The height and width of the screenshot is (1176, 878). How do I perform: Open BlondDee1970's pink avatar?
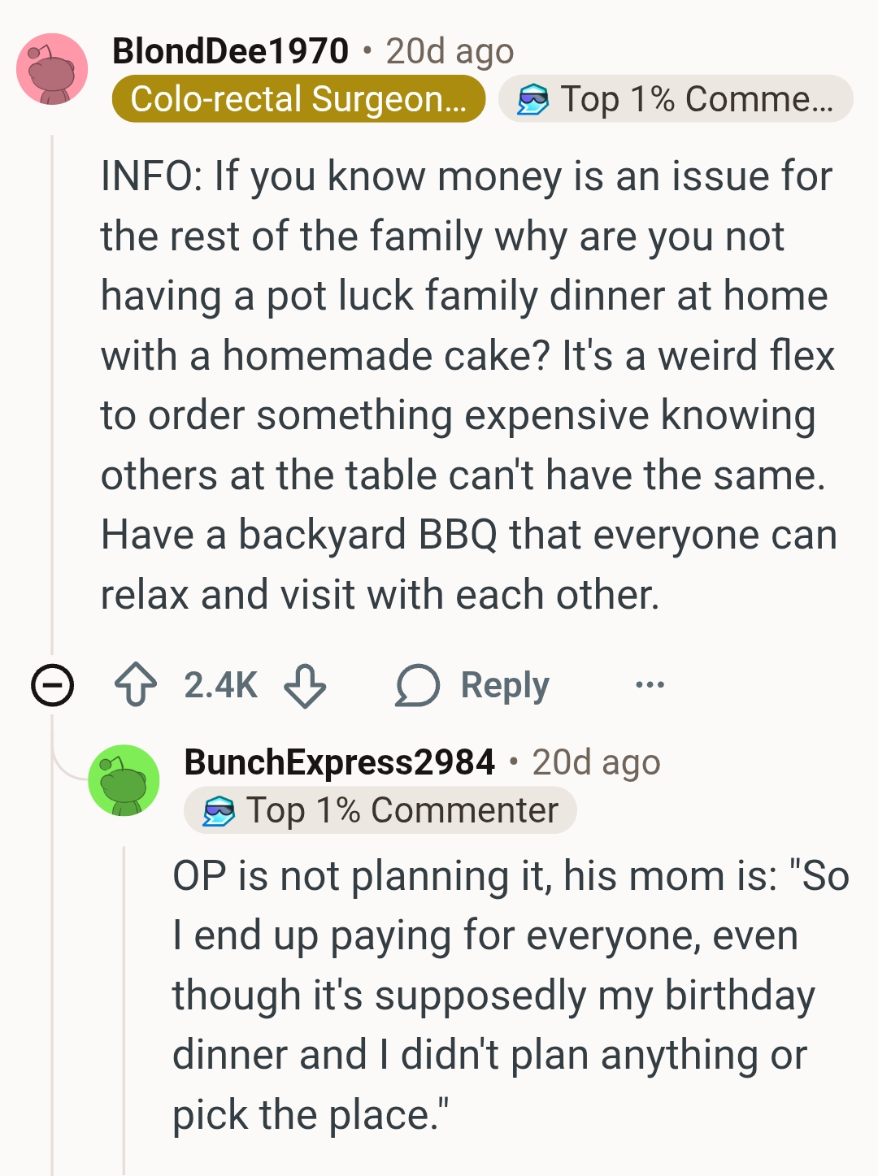[x=52, y=69]
